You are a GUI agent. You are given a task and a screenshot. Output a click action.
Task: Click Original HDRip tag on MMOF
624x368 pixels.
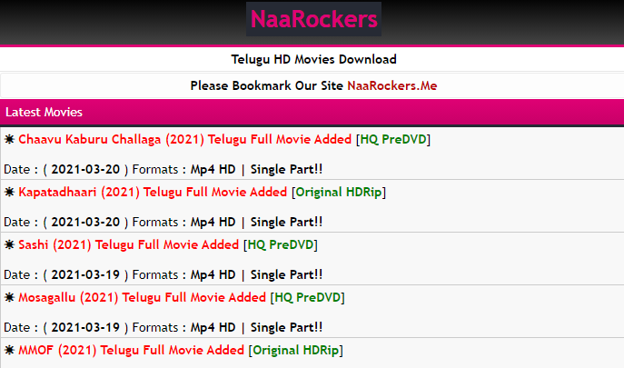(x=296, y=350)
